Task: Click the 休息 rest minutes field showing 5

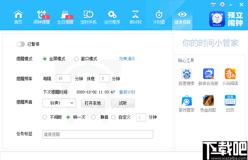Action: [104, 78]
